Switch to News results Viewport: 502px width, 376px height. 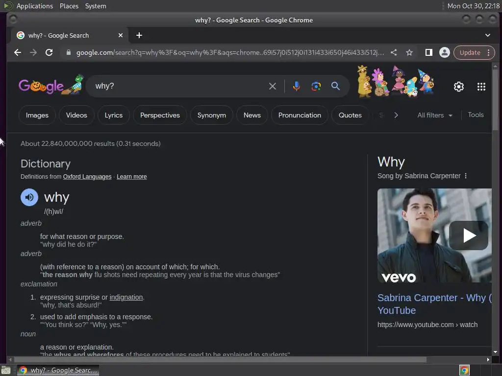252,115
